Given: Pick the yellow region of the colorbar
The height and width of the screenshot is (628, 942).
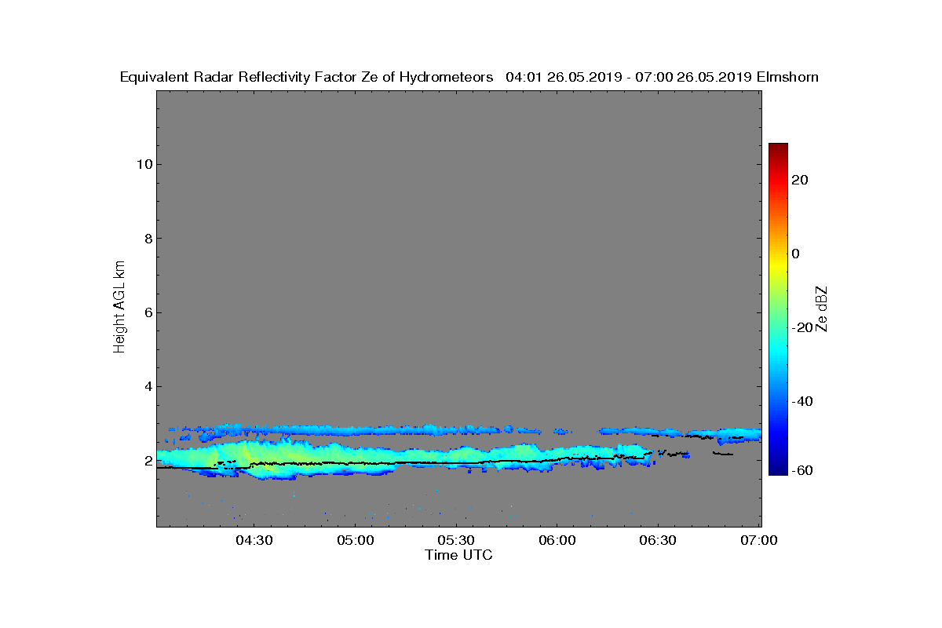Looking at the screenshot, I should (x=778, y=267).
